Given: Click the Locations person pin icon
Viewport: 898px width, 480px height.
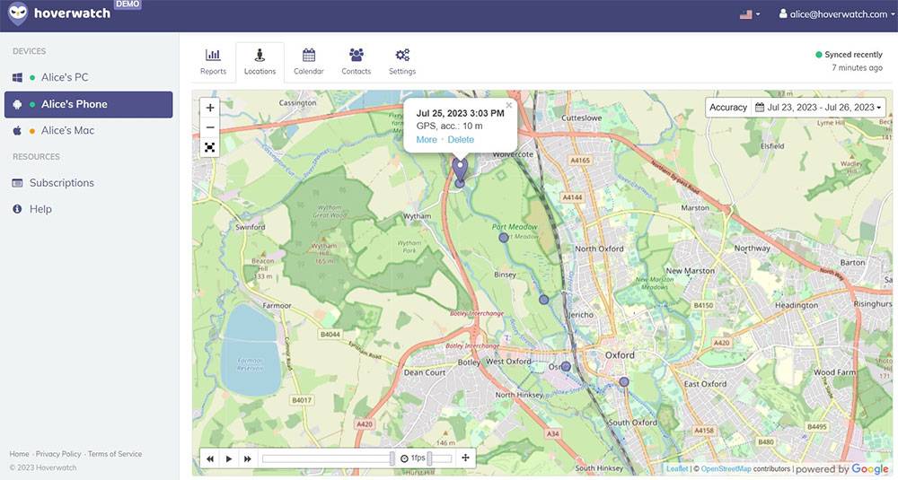Looking at the screenshot, I should [x=260, y=55].
